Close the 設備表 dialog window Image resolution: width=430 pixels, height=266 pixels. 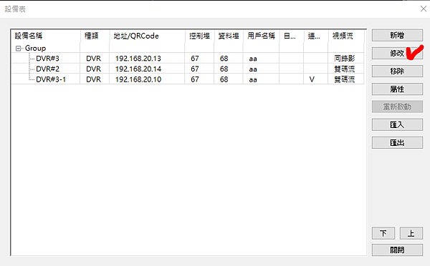click(424, 9)
